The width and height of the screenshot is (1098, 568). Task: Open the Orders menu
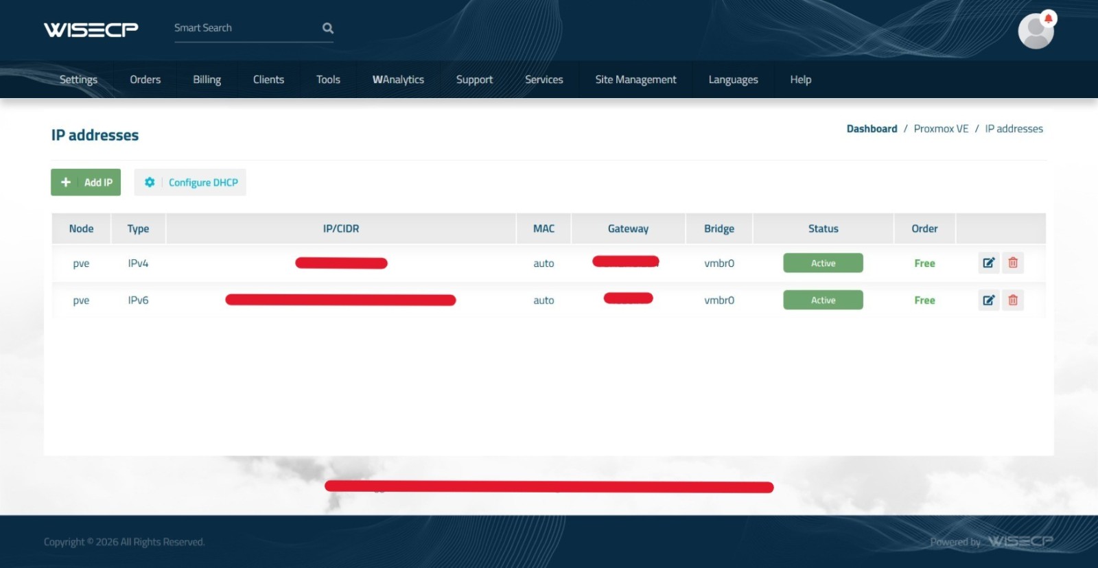[x=145, y=80]
